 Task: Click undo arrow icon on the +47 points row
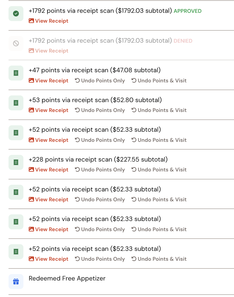pos(77,81)
